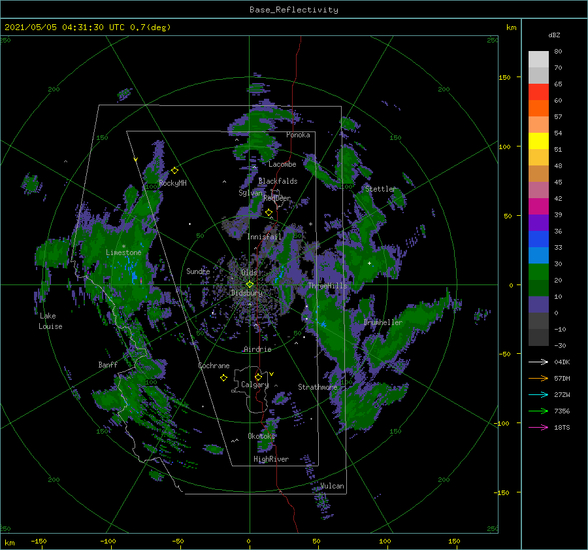This screenshot has height=550, width=588.
Task: Click the Banff label
Action: click(x=108, y=364)
